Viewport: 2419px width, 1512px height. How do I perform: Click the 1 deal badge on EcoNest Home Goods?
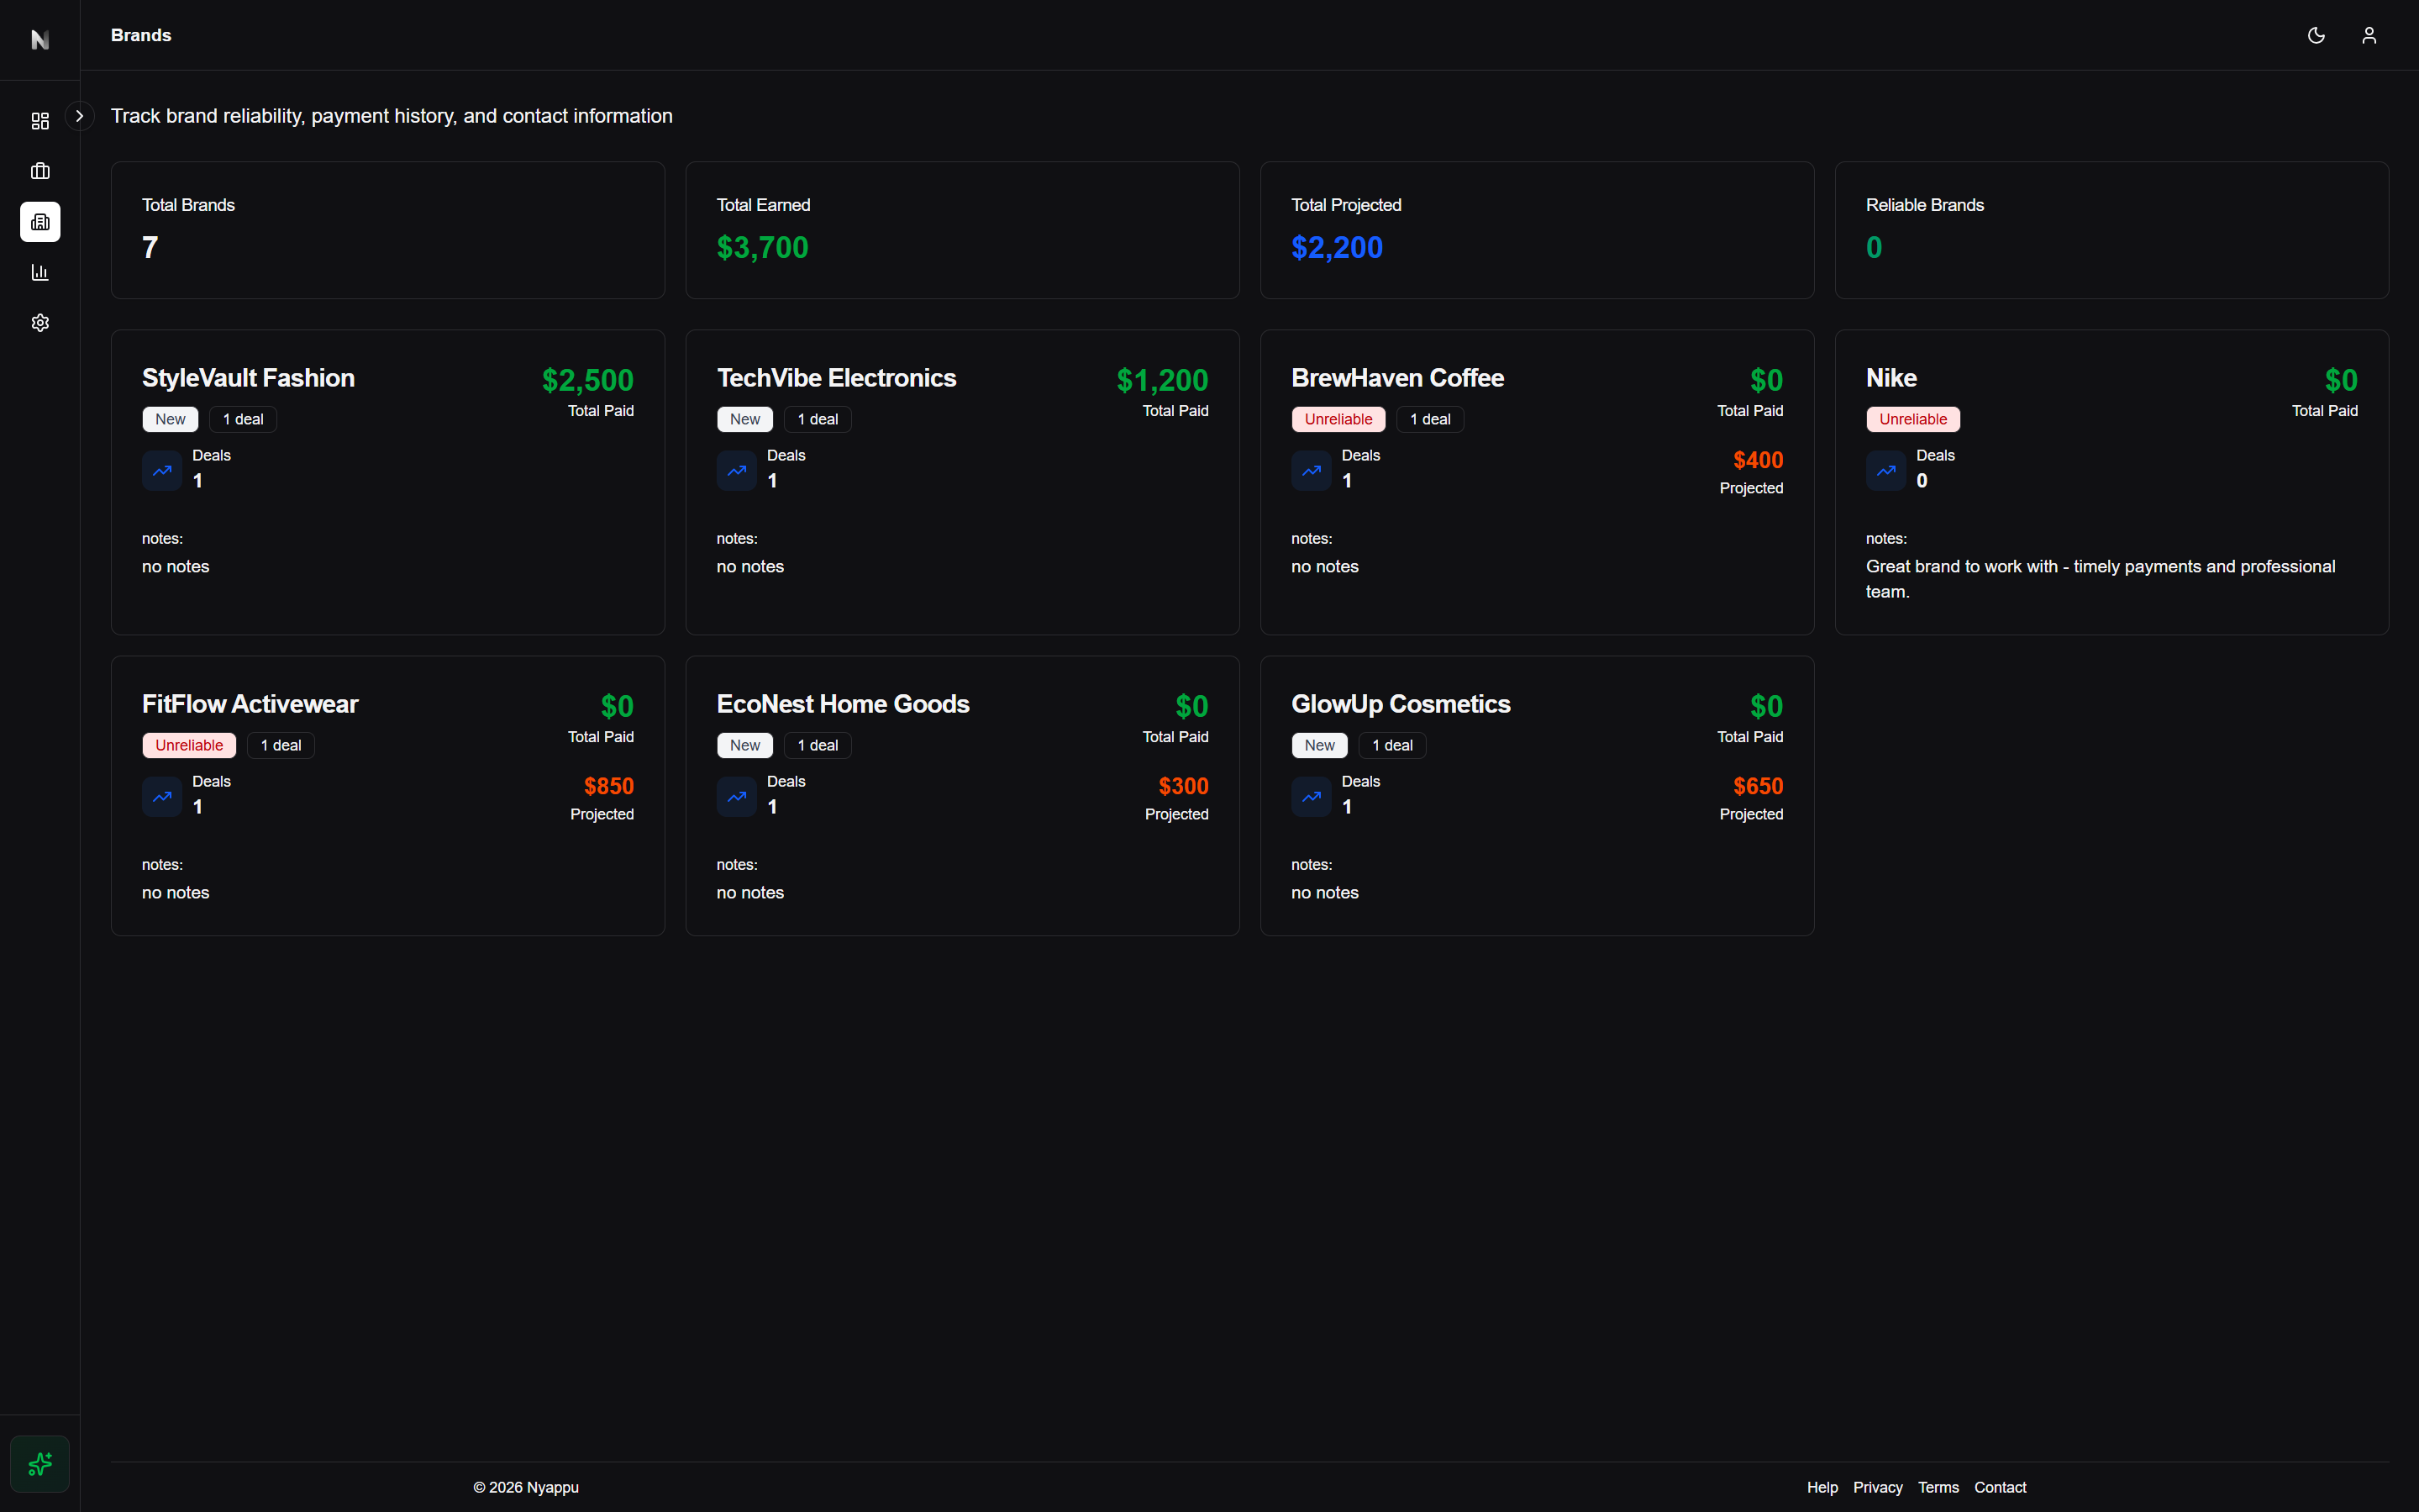(x=817, y=745)
